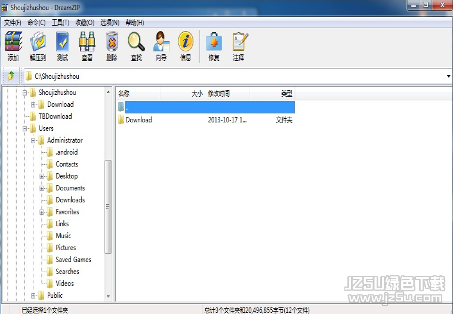Image resolution: width=453 pixels, height=314 pixels.
Task: Select Contacts folder in tree
Action: pyautogui.click(x=67, y=164)
